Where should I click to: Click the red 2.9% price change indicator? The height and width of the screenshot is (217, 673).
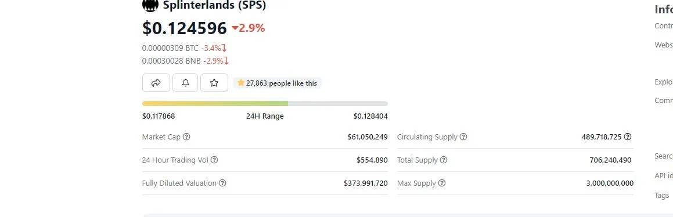pos(249,28)
